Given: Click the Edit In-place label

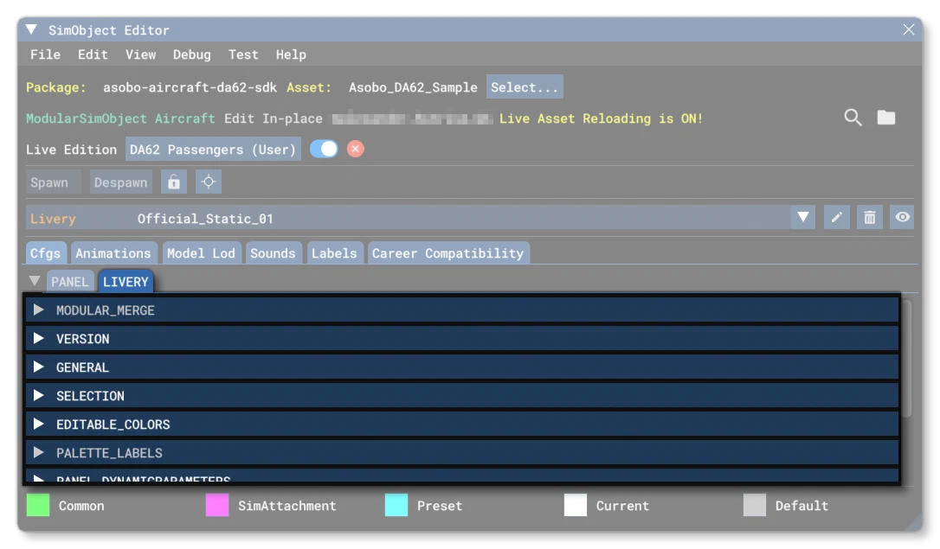Looking at the screenshot, I should [x=274, y=118].
